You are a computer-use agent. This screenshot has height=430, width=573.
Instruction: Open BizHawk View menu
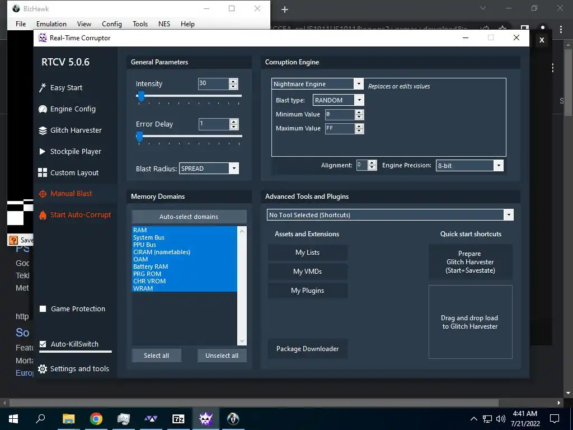tap(84, 24)
